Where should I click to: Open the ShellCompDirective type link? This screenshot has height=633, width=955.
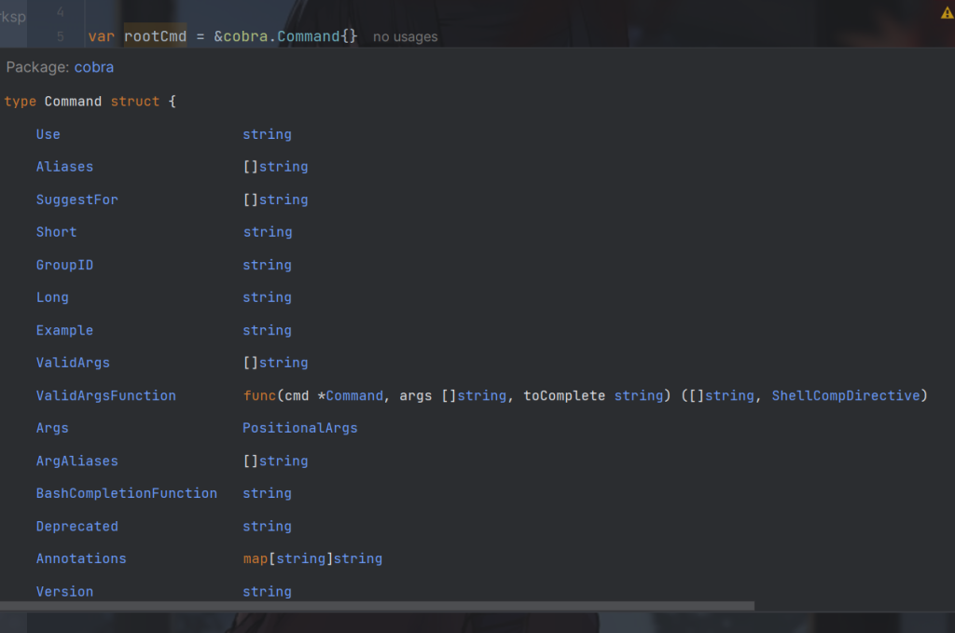point(845,395)
